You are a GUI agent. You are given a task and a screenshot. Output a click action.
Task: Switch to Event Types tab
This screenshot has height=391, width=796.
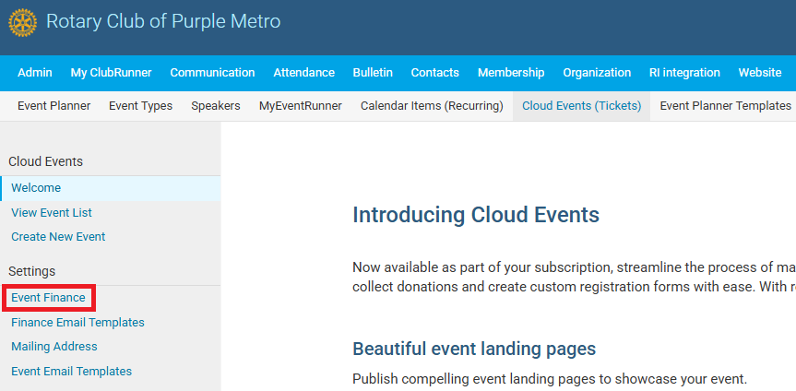click(x=140, y=106)
